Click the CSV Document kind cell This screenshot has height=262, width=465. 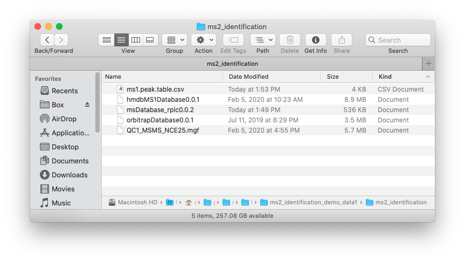pyautogui.click(x=401, y=89)
